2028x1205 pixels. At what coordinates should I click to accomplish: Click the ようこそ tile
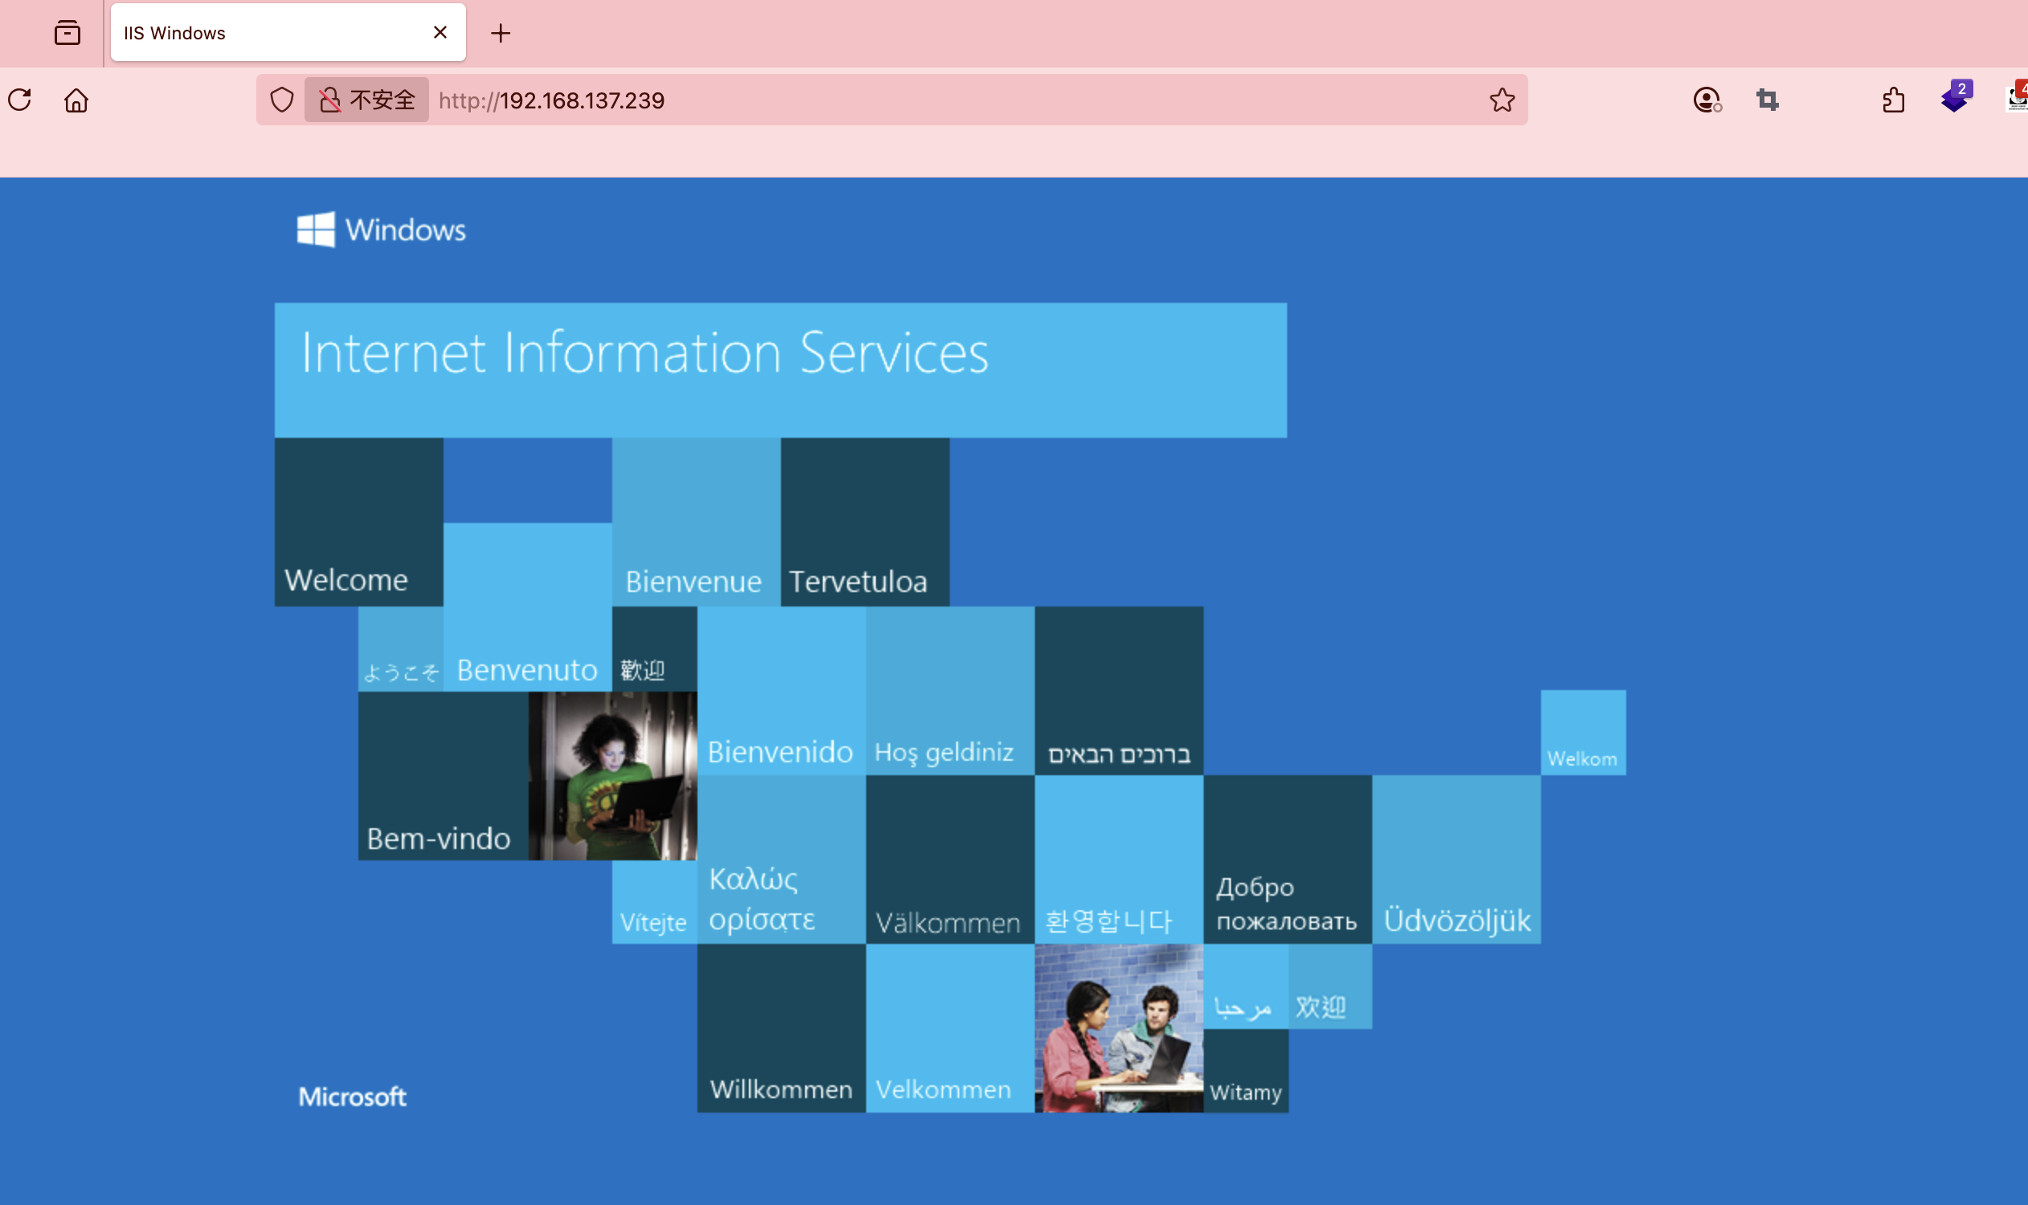pyautogui.click(x=400, y=649)
